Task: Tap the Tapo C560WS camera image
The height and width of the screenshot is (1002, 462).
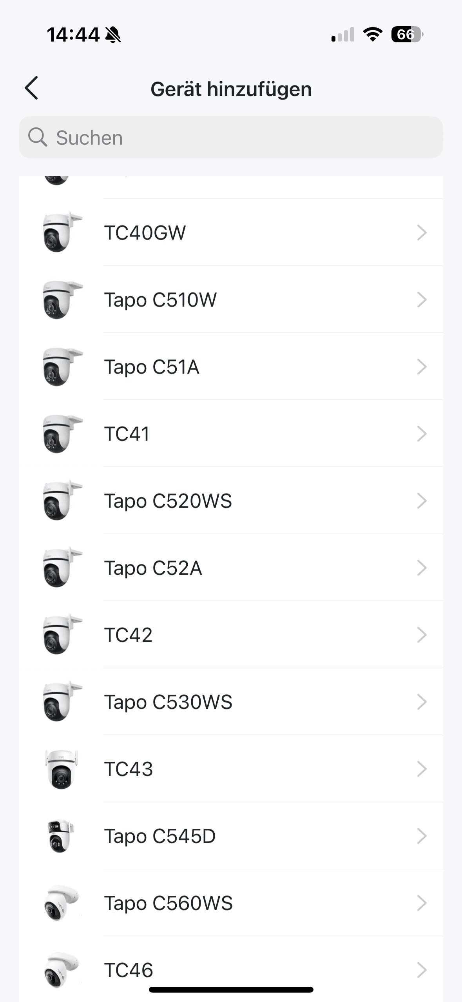Action: (61, 903)
